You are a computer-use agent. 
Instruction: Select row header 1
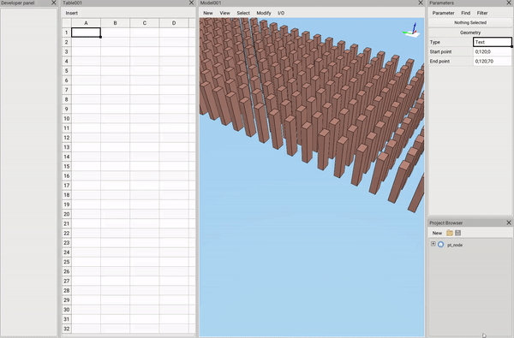point(67,33)
